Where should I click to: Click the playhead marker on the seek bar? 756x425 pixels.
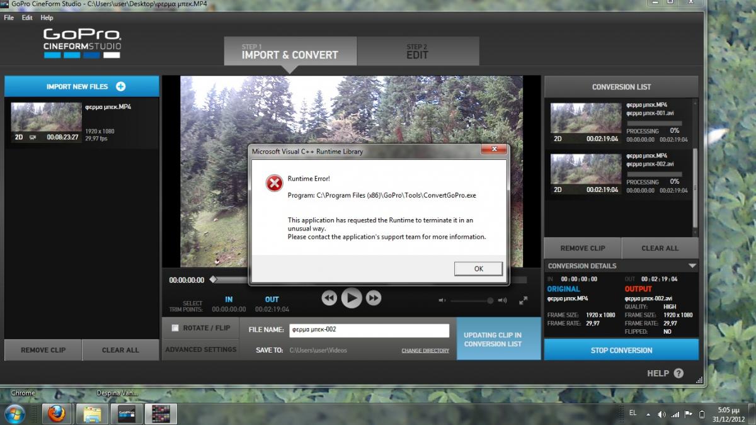coord(213,279)
